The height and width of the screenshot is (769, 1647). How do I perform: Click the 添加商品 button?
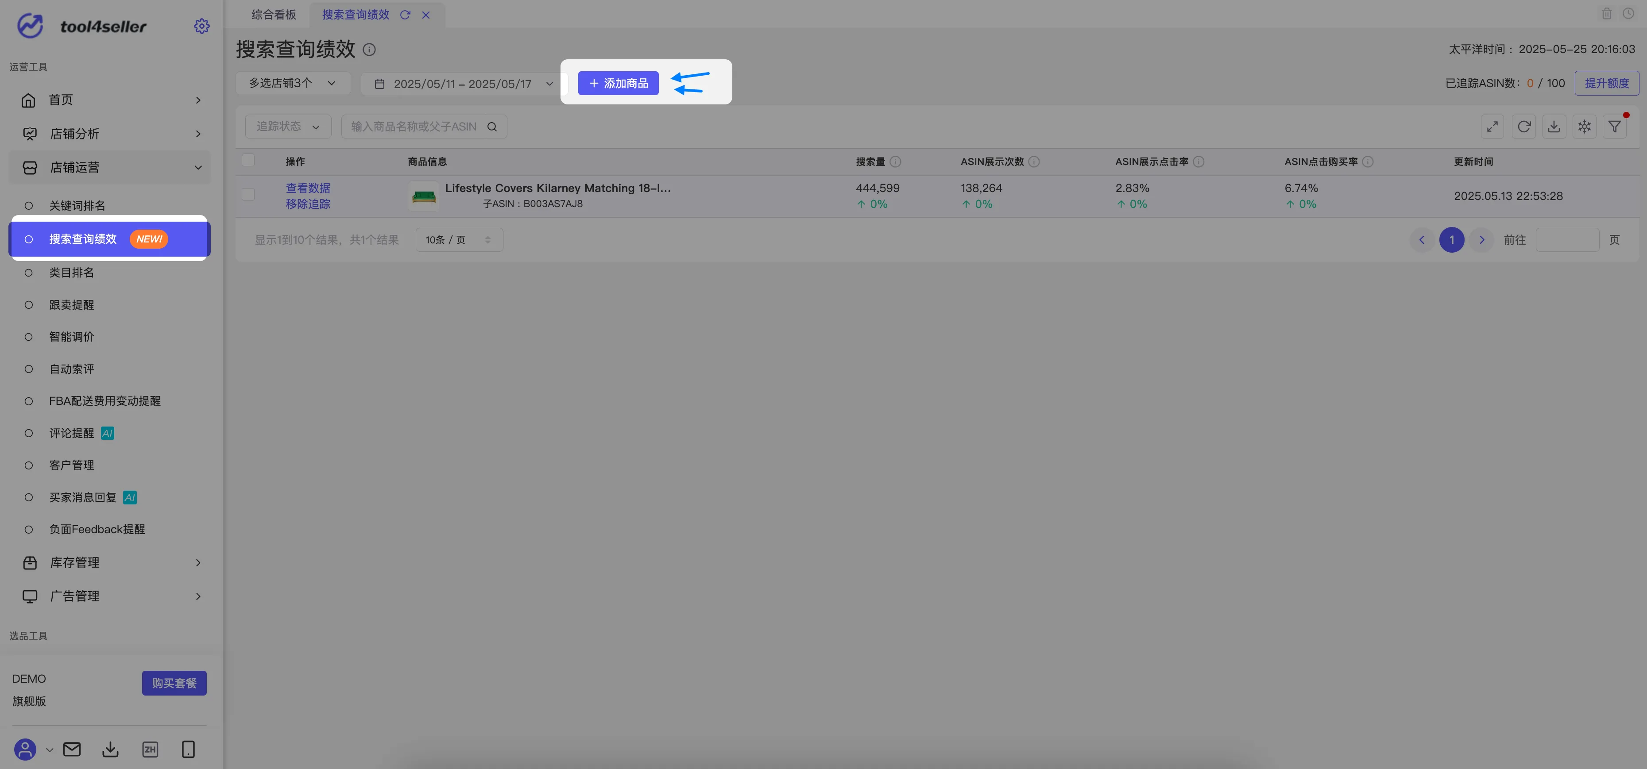(x=618, y=83)
